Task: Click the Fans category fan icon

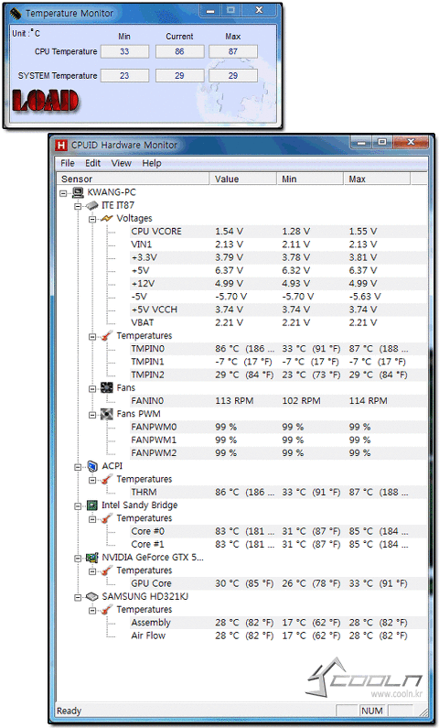Action: click(x=107, y=387)
